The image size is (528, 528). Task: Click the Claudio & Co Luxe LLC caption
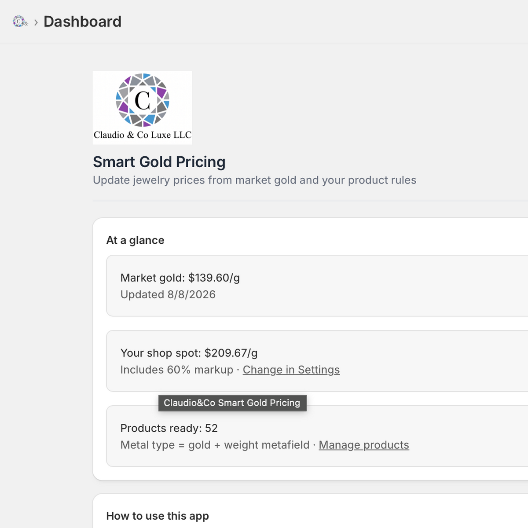coord(143,135)
